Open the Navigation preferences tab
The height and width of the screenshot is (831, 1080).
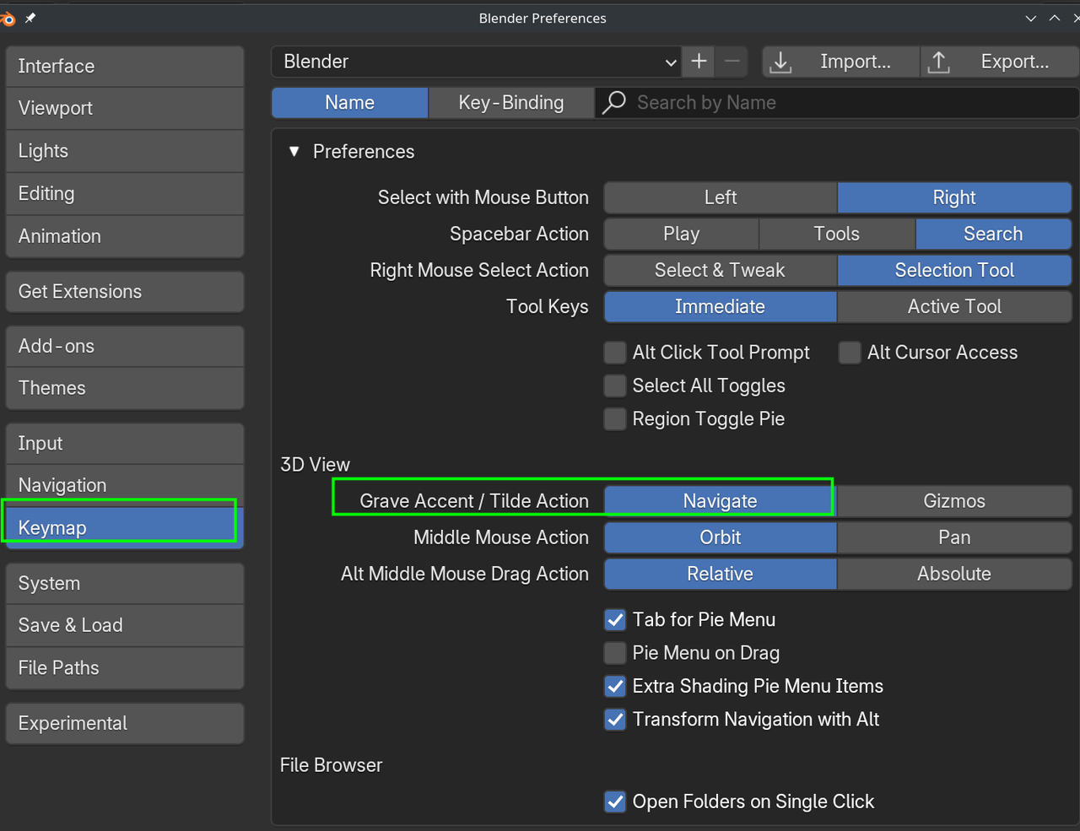125,485
